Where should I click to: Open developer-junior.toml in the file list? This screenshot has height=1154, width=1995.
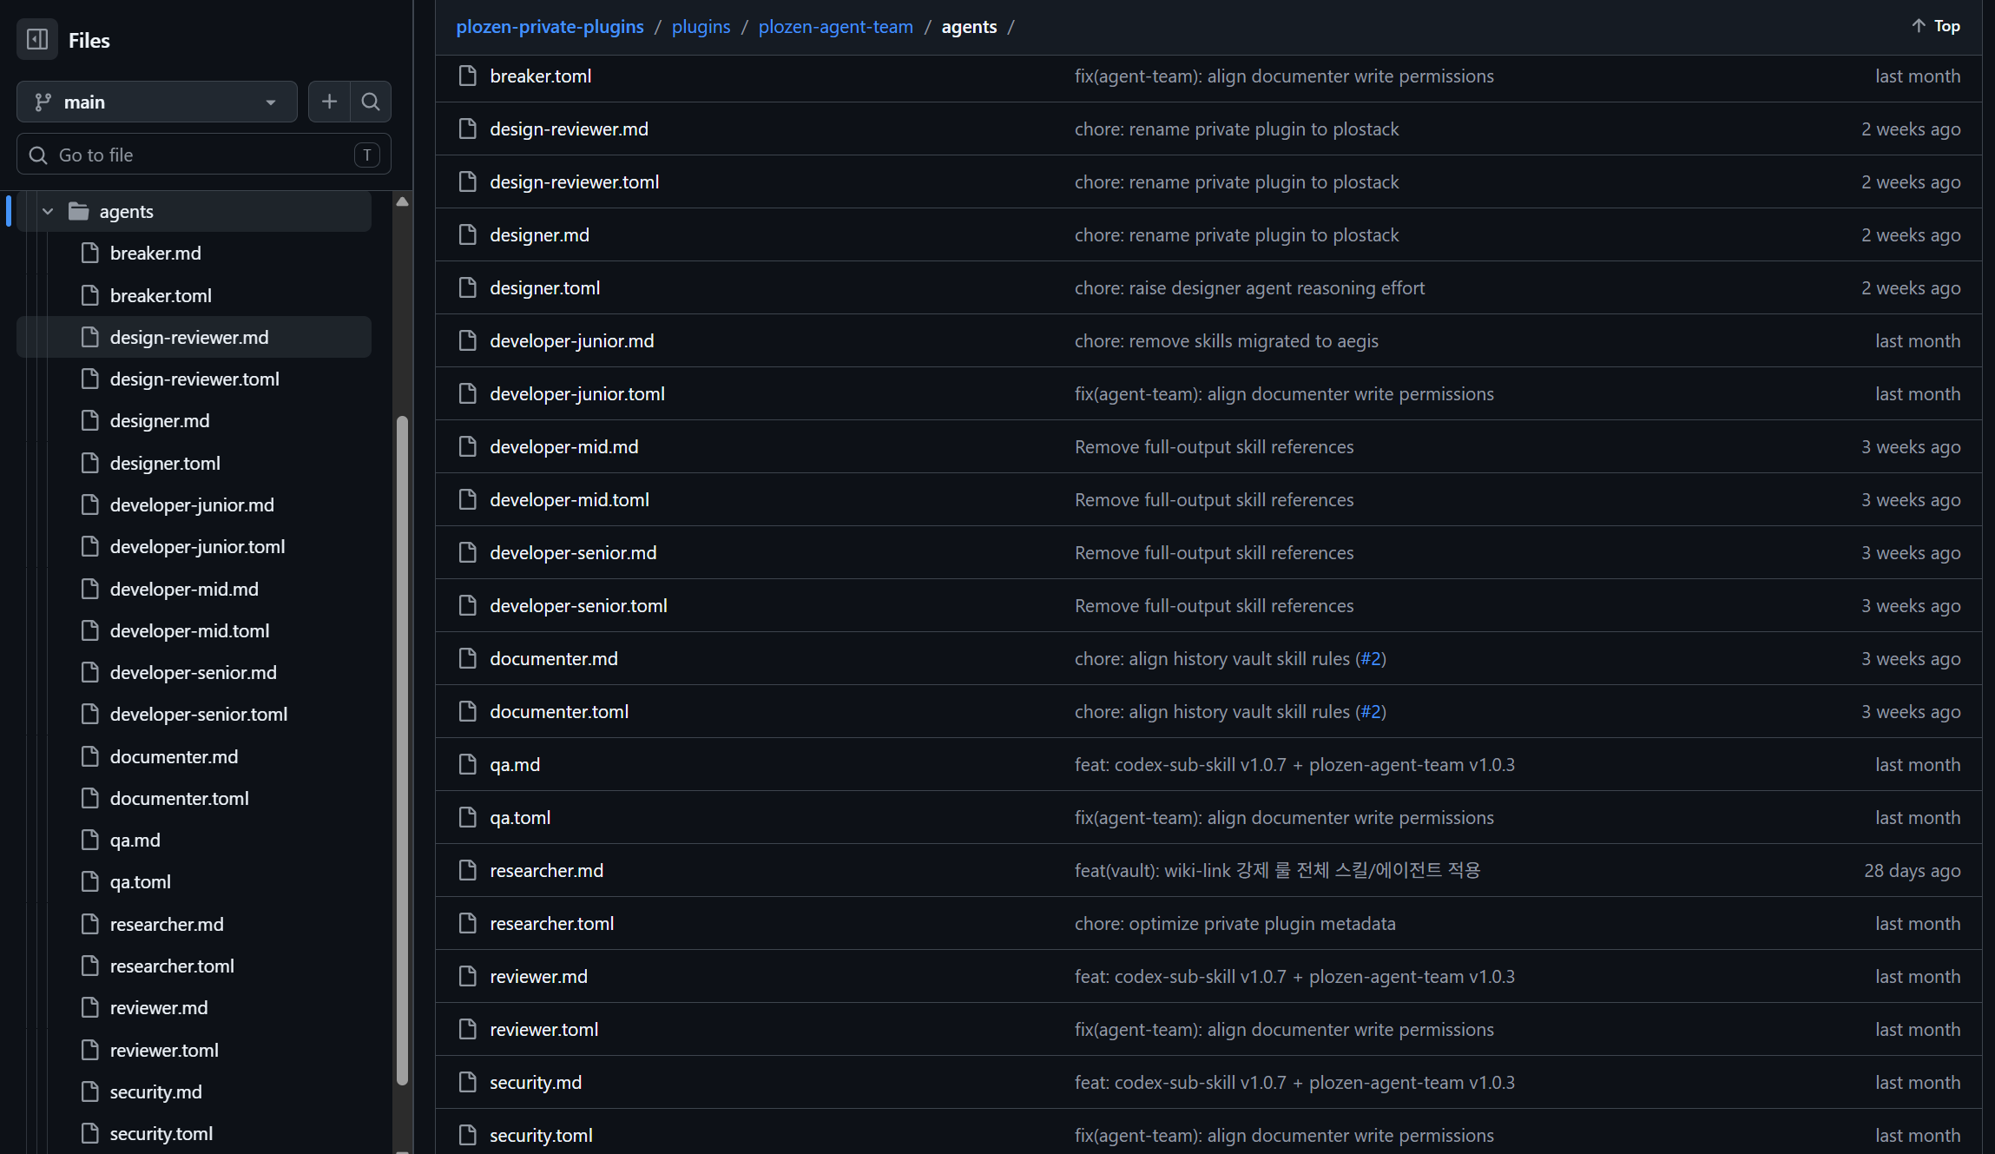click(576, 393)
